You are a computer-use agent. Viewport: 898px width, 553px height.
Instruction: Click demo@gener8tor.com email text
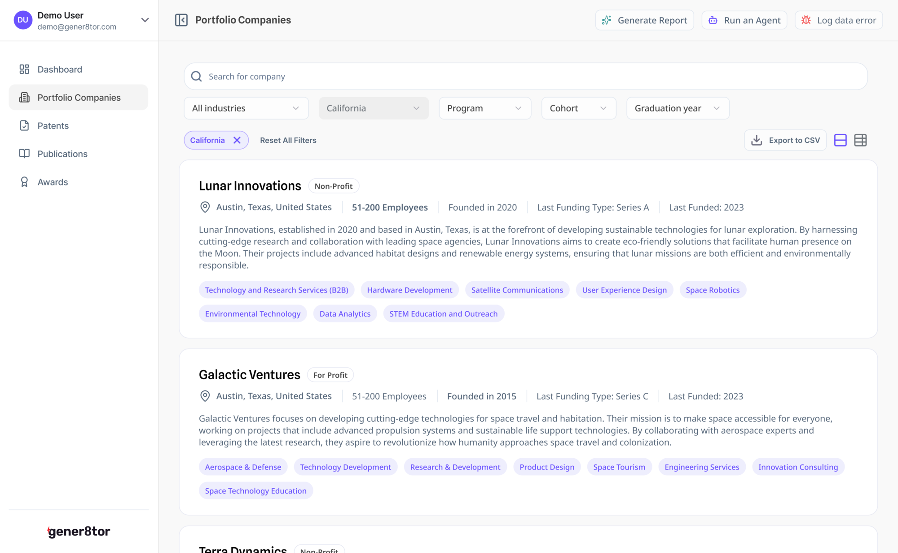click(77, 27)
